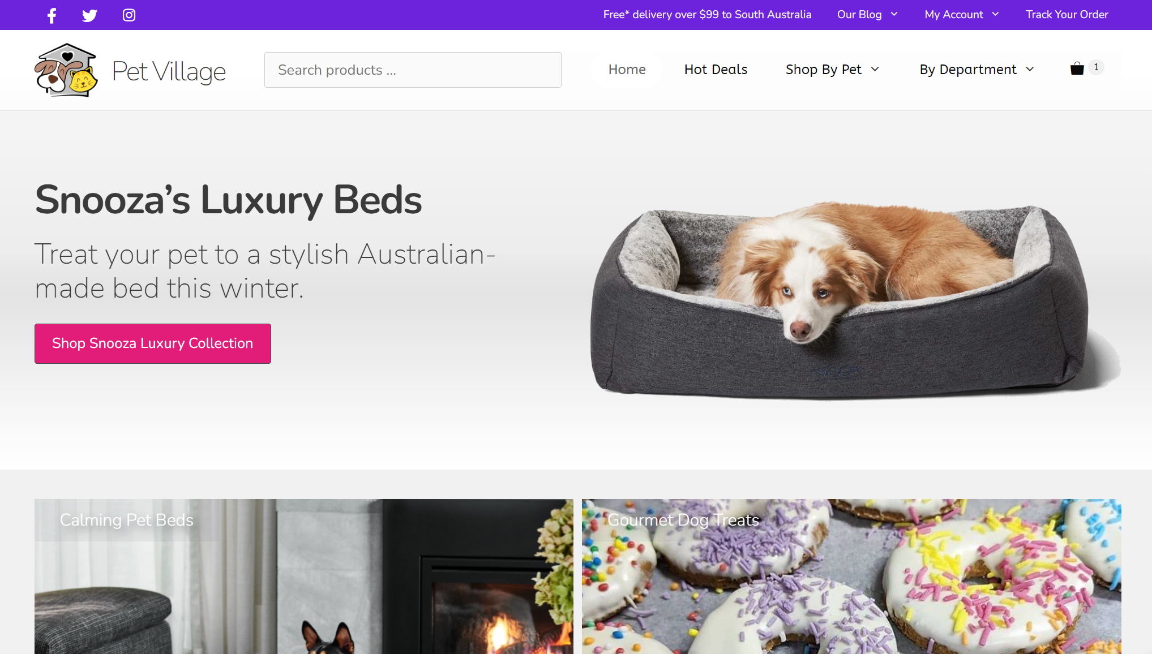Image resolution: width=1152 pixels, height=654 pixels.
Task: Click the shopping cart bag icon
Action: tap(1077, 69)
